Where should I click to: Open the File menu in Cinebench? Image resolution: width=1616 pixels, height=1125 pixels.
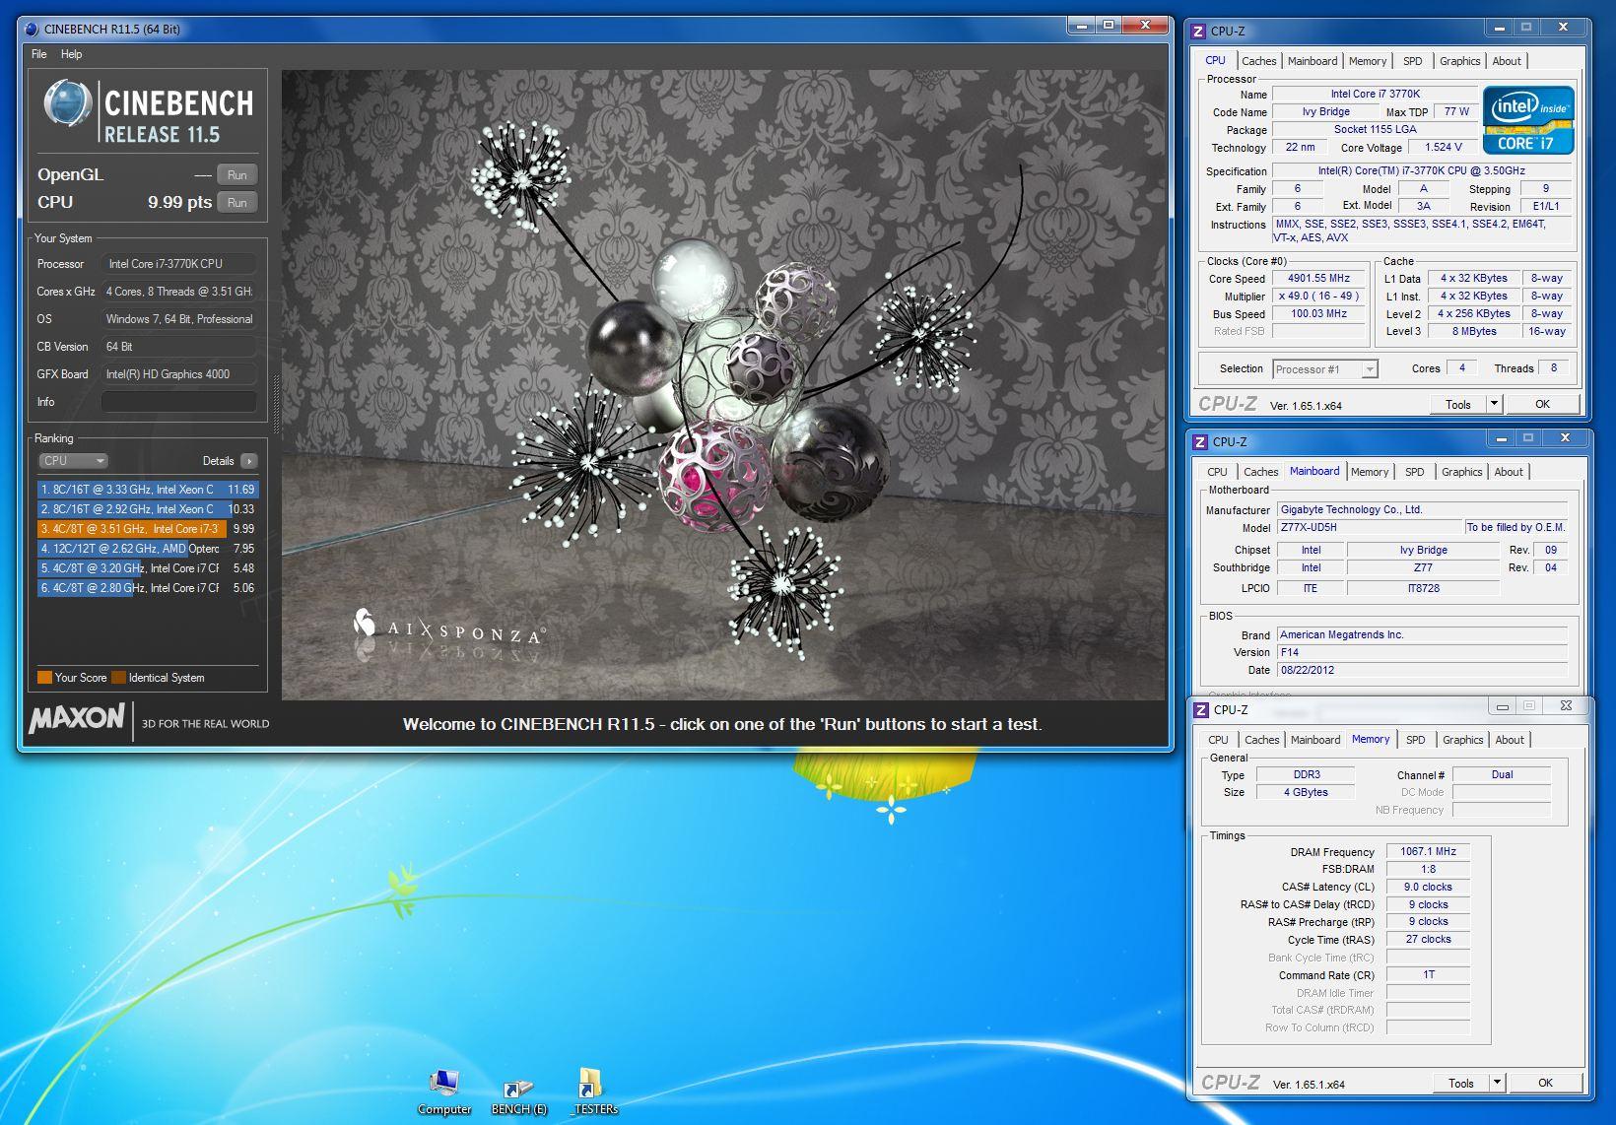click(x=39, y=54)
